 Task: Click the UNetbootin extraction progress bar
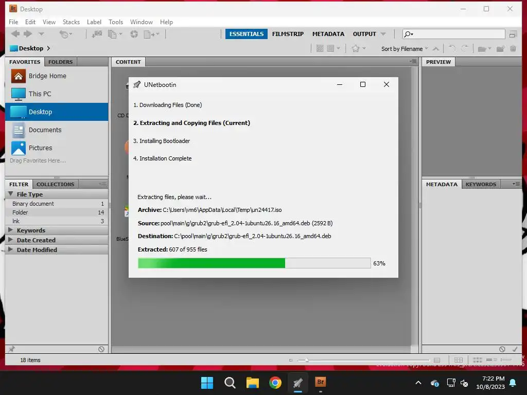click(254, 263)
